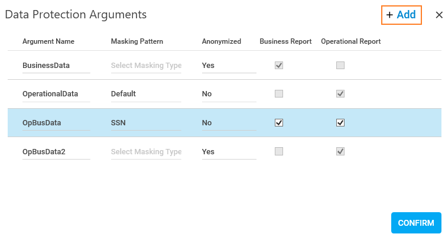Open the Default masking pattern dropdown for OperationalData
This screenshot has width=445, height=237.
coord(146,95)
